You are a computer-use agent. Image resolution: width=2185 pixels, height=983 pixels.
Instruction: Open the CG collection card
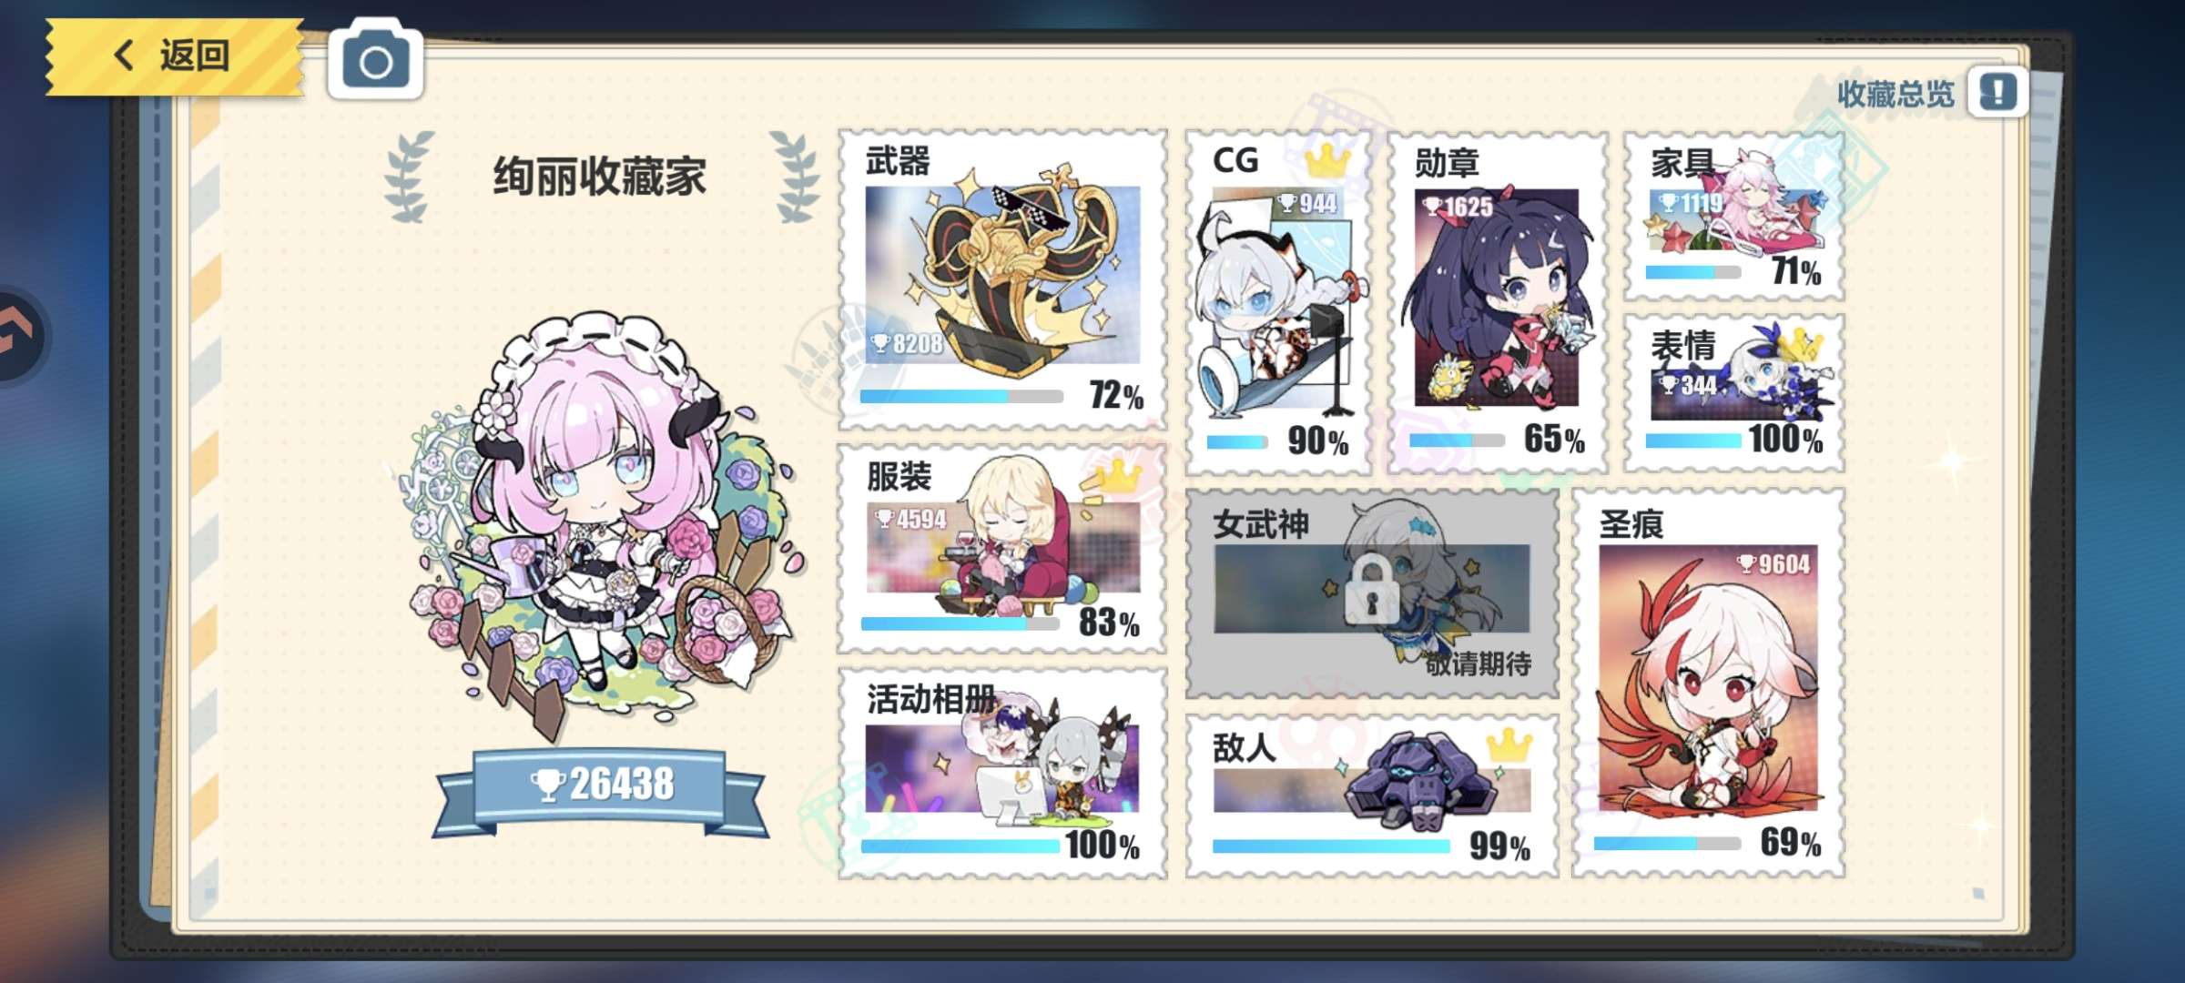click(x=1278, y=301)
